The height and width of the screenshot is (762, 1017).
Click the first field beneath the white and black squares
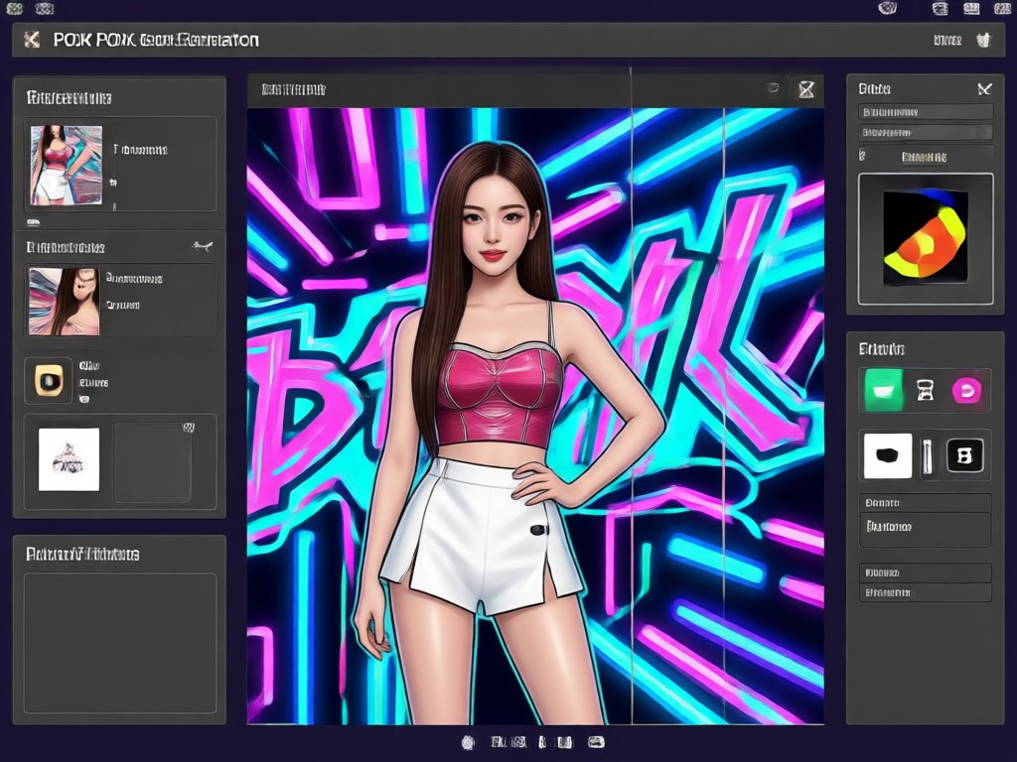(x=926, y=503)
